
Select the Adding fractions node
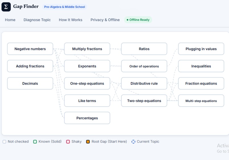click(30, 66)
